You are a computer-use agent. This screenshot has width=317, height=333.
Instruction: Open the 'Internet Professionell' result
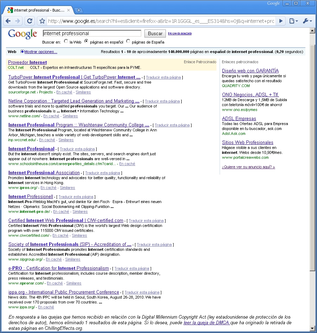(x=31, y=196)
